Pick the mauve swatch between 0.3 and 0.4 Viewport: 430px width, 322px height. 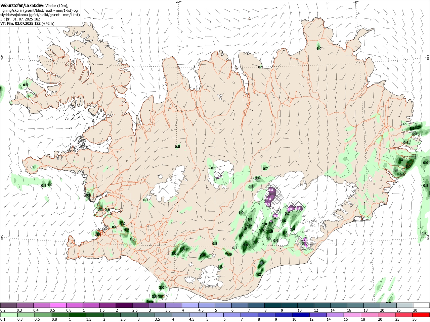point(25,305)
